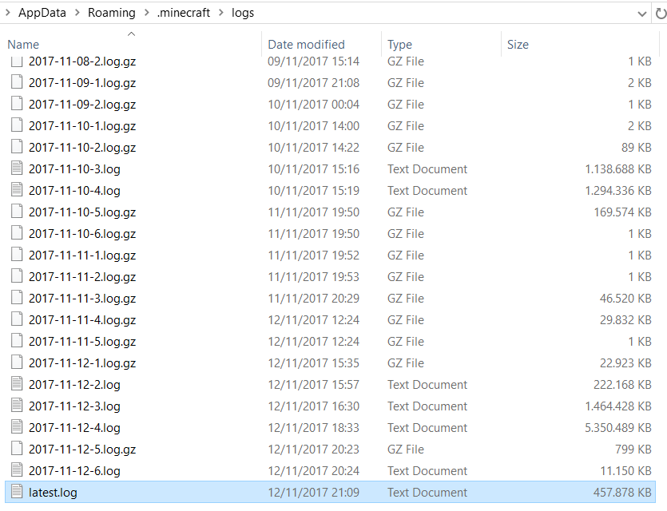Click the file icon of 2017-11-10-2.log.gz
This screenshot has width=667, height=511.
[17, 146]
